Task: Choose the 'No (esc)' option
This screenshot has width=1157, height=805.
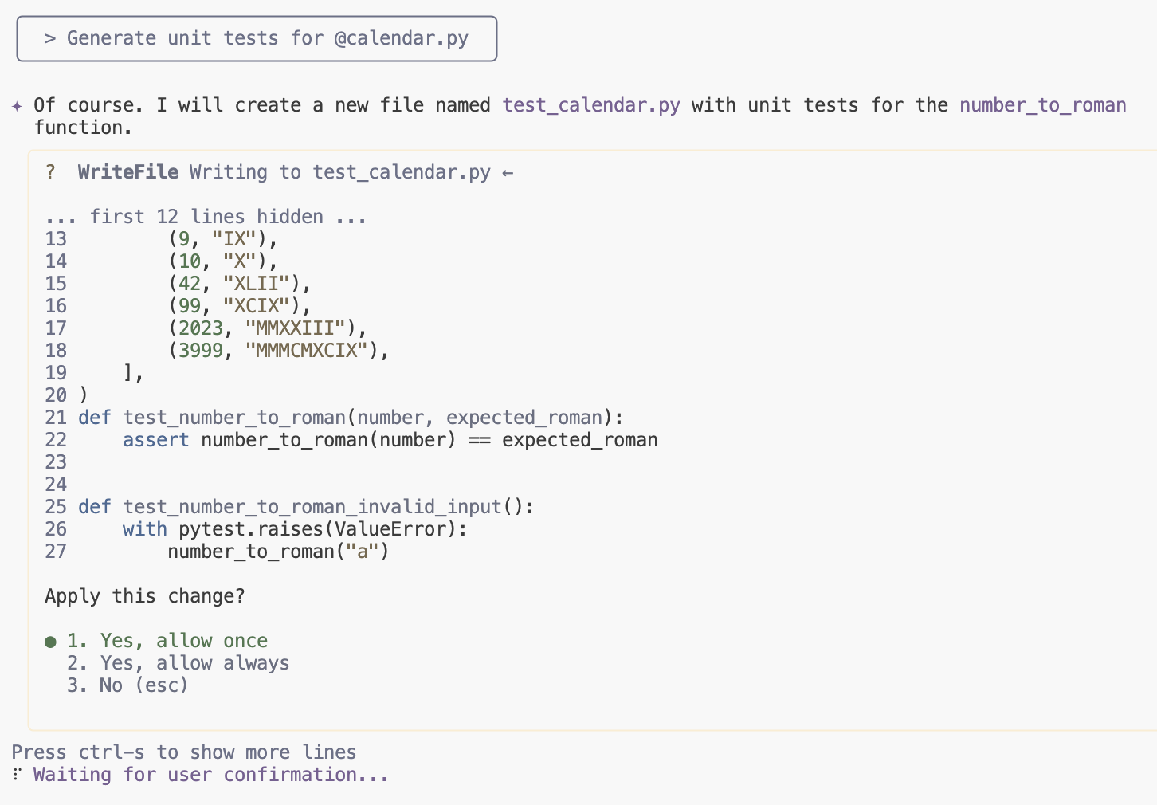Action: coord(127,685)
